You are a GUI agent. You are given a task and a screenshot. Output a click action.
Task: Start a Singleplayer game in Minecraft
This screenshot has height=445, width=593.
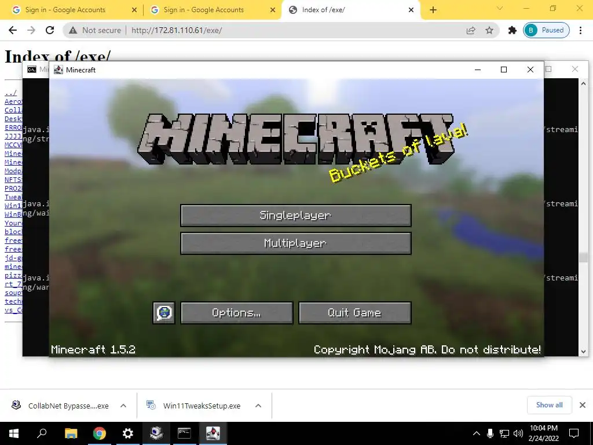(296, 216)
